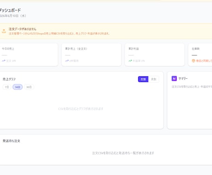The width and height of the screenshot is (212, 175).
Task: Click the 今日の売上 card title
Action: [8, 49]
